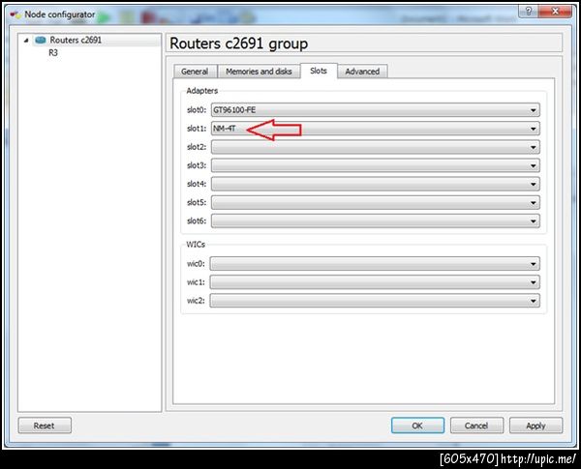Open the slot0 adapter dropdown
This screenshot has height=469, width=581.
point(376,110)
